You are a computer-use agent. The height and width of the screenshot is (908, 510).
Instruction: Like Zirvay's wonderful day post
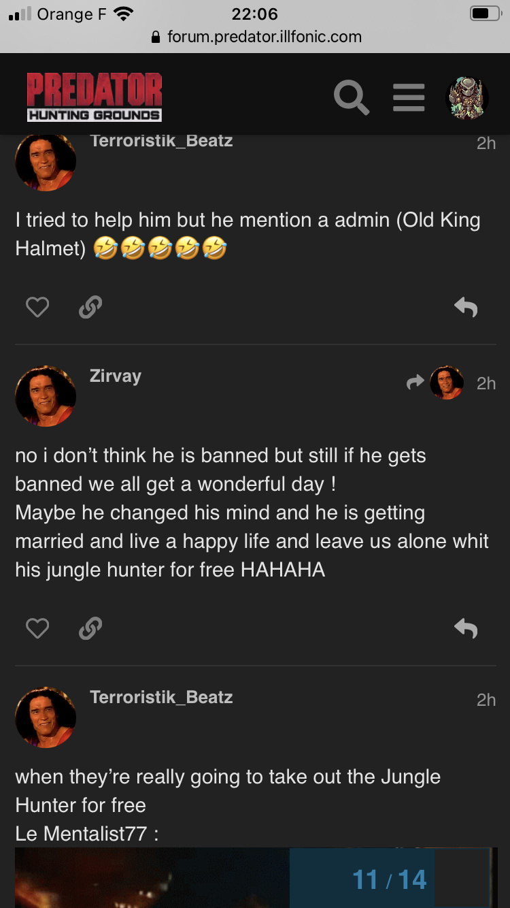tap(37, 628)
